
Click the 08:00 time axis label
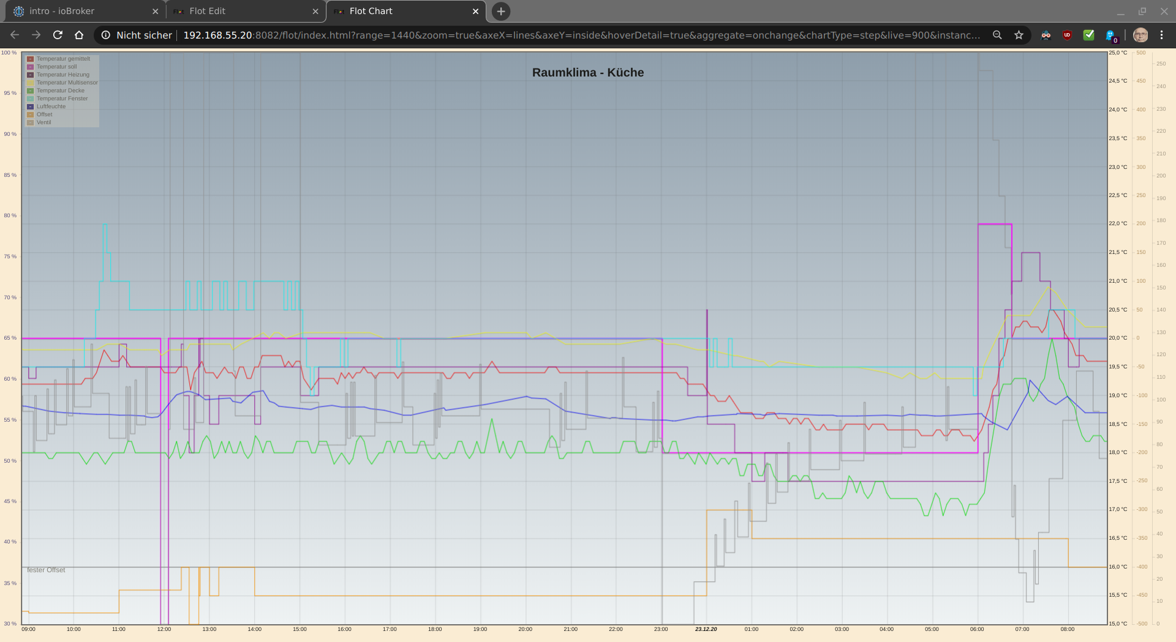1068,629
